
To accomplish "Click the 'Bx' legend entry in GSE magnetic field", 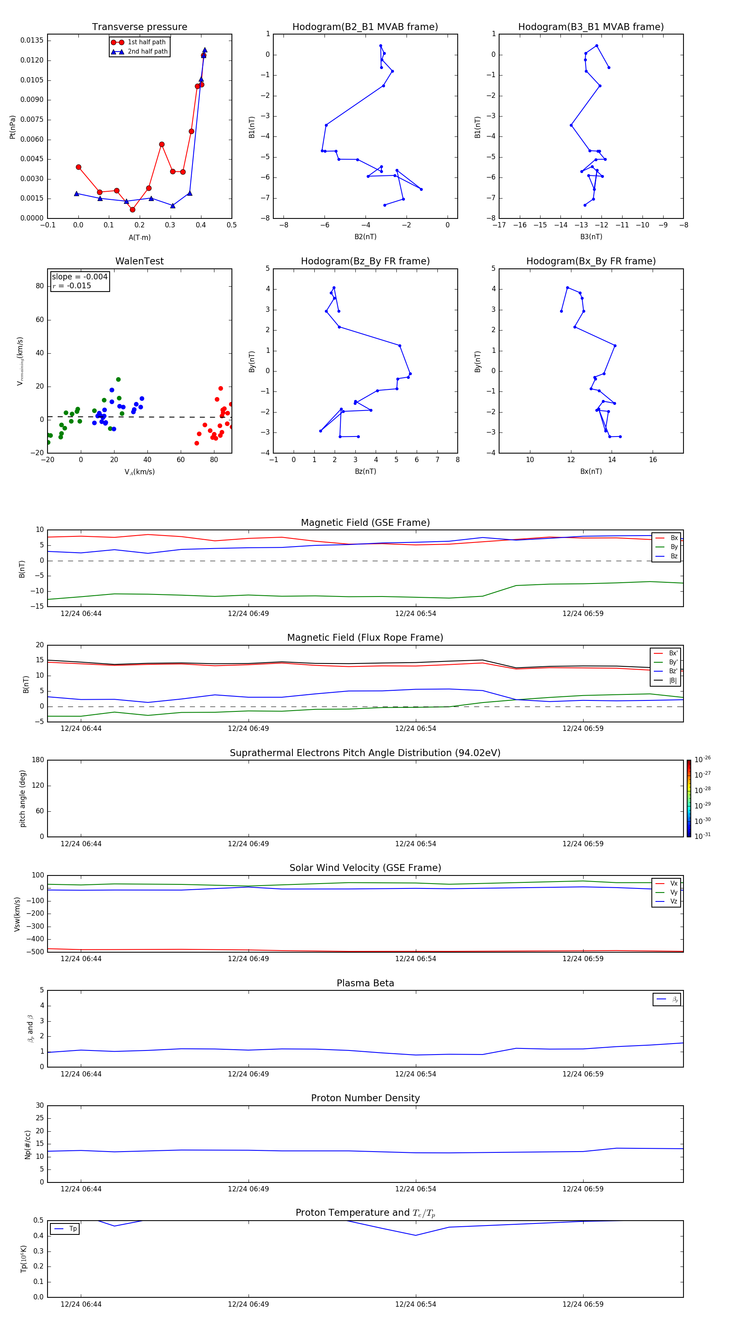I will (x=666, y=538).
